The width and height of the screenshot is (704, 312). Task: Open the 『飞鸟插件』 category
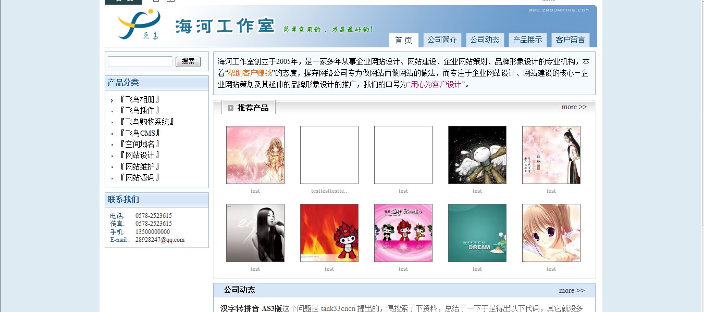tap(139, 110)
